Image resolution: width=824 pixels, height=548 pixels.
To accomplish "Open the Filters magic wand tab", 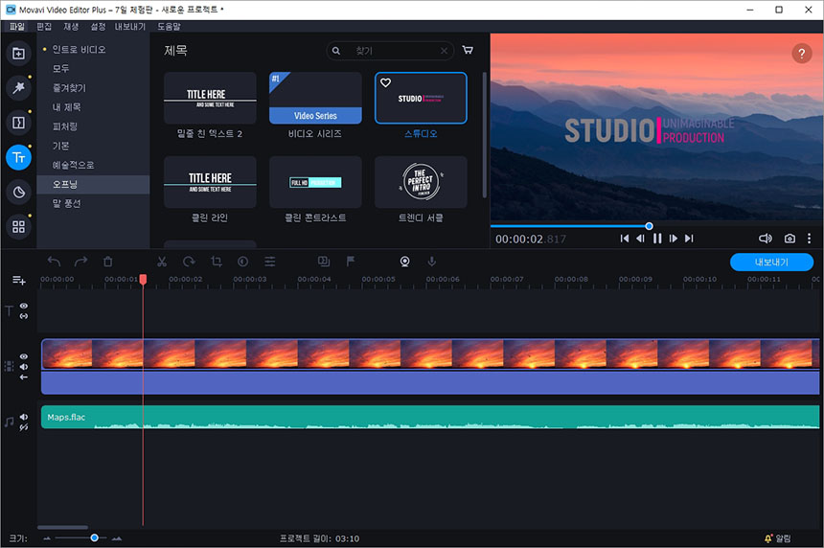I will pos(18,88).
